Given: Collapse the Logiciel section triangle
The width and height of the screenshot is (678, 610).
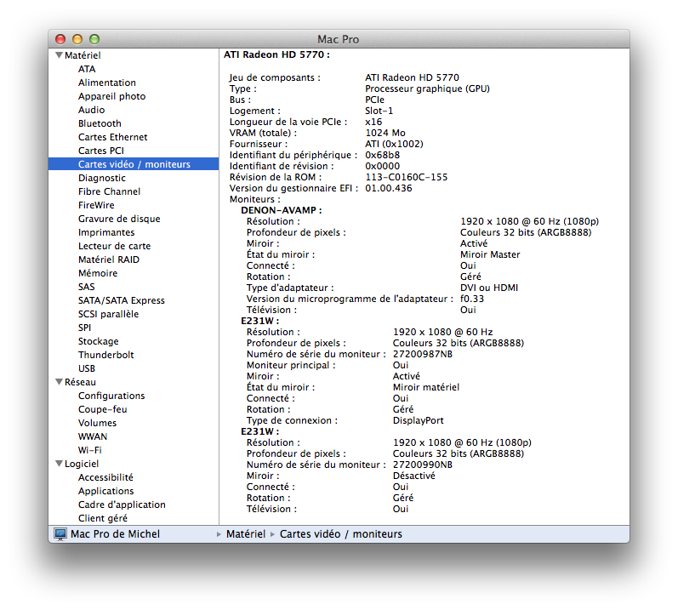Looking at the screenshot, I should point(60,464).
